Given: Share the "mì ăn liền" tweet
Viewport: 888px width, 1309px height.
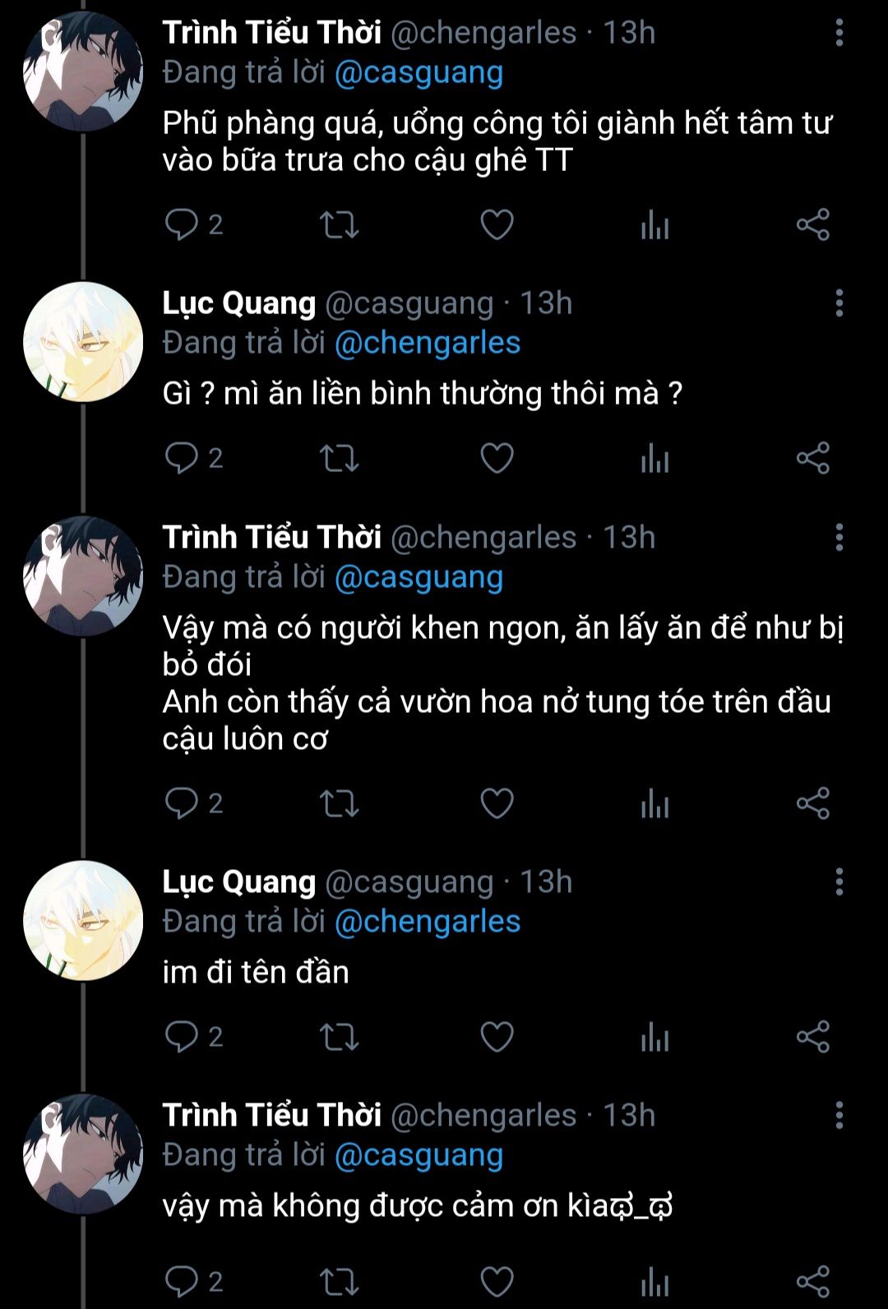Looking at the screenshot, I should [812, 458].
